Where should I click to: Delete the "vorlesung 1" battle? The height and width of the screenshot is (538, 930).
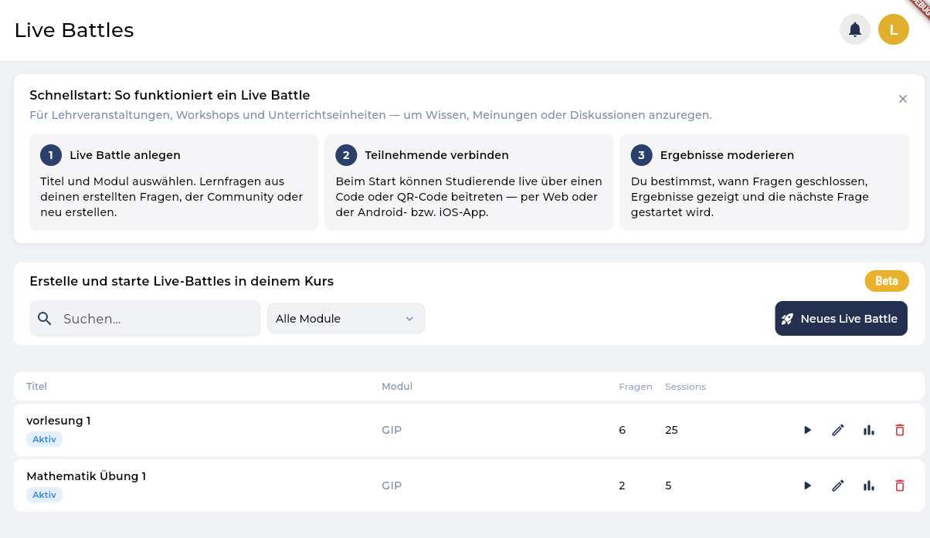pos(900,430)
